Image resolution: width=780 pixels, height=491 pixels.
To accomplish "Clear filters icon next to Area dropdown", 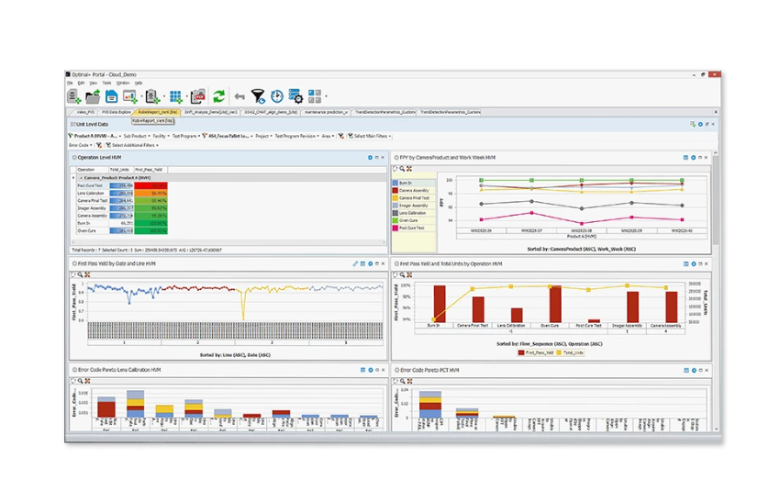I will [340, 136].
